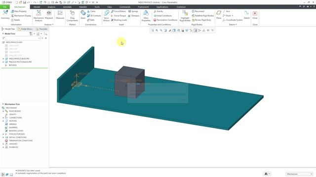The image size is (316, 177).
Task: Open the Summary tool
Action: point(5,14)
